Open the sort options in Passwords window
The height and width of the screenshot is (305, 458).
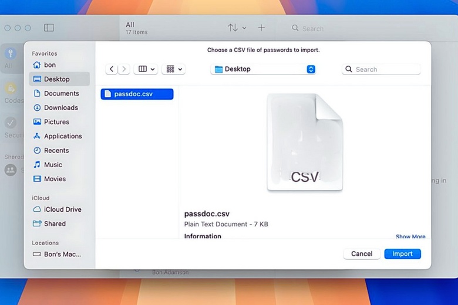click(x=237, y=28)
